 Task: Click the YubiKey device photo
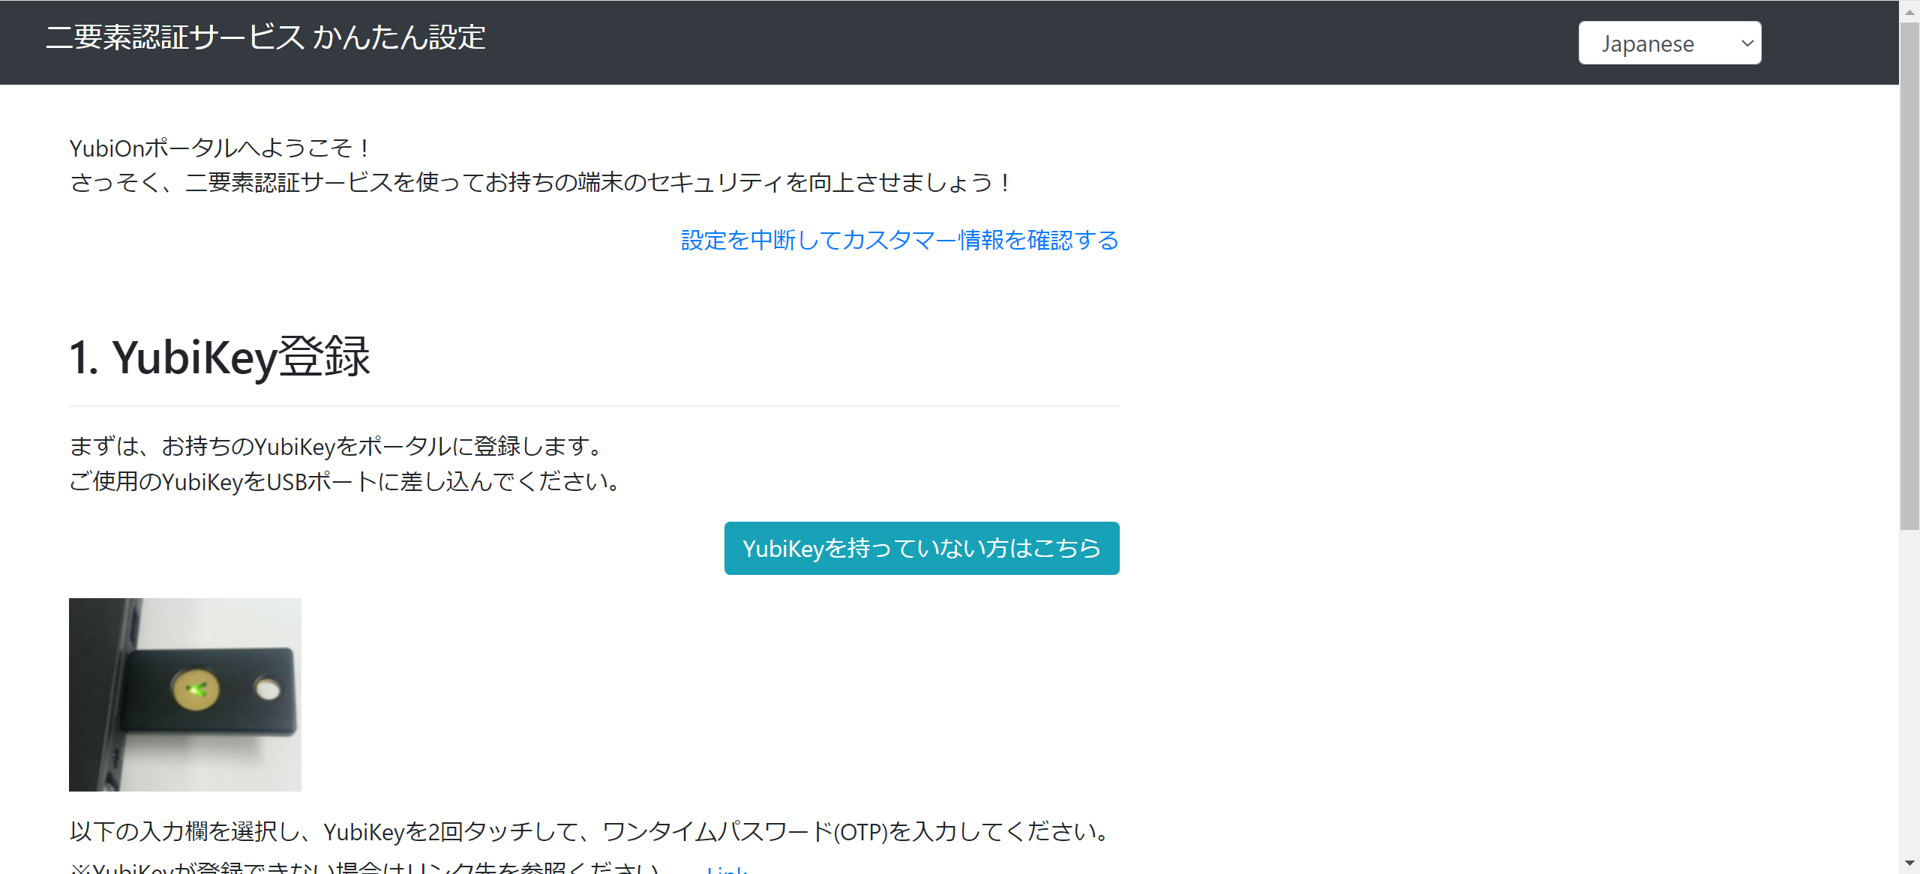click(x=184, y=694)
